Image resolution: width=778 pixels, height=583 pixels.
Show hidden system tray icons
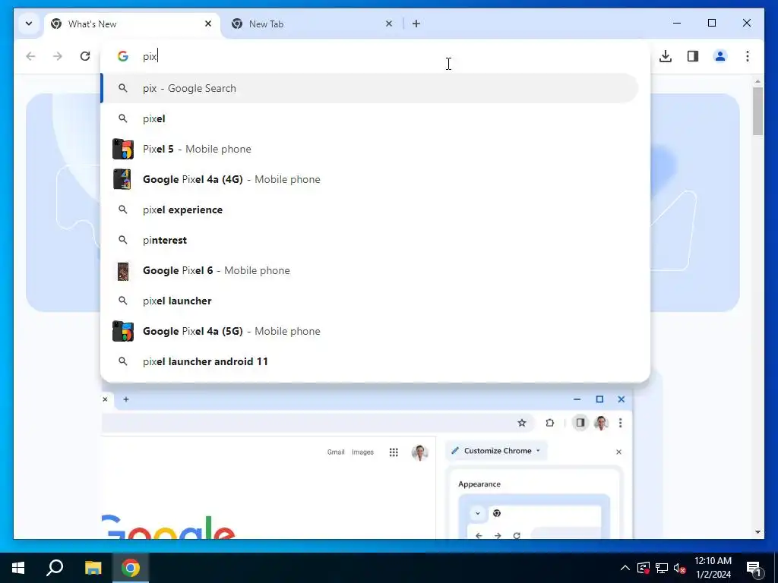pos(625,568)
